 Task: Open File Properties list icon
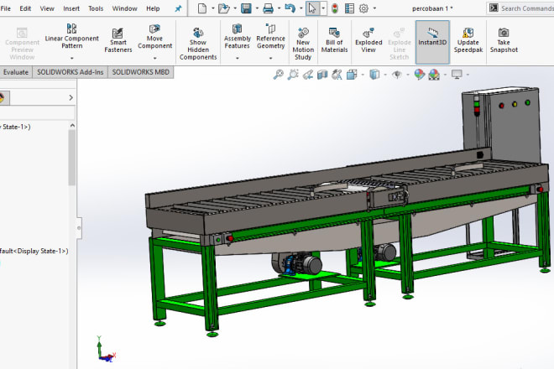(349, 8)
